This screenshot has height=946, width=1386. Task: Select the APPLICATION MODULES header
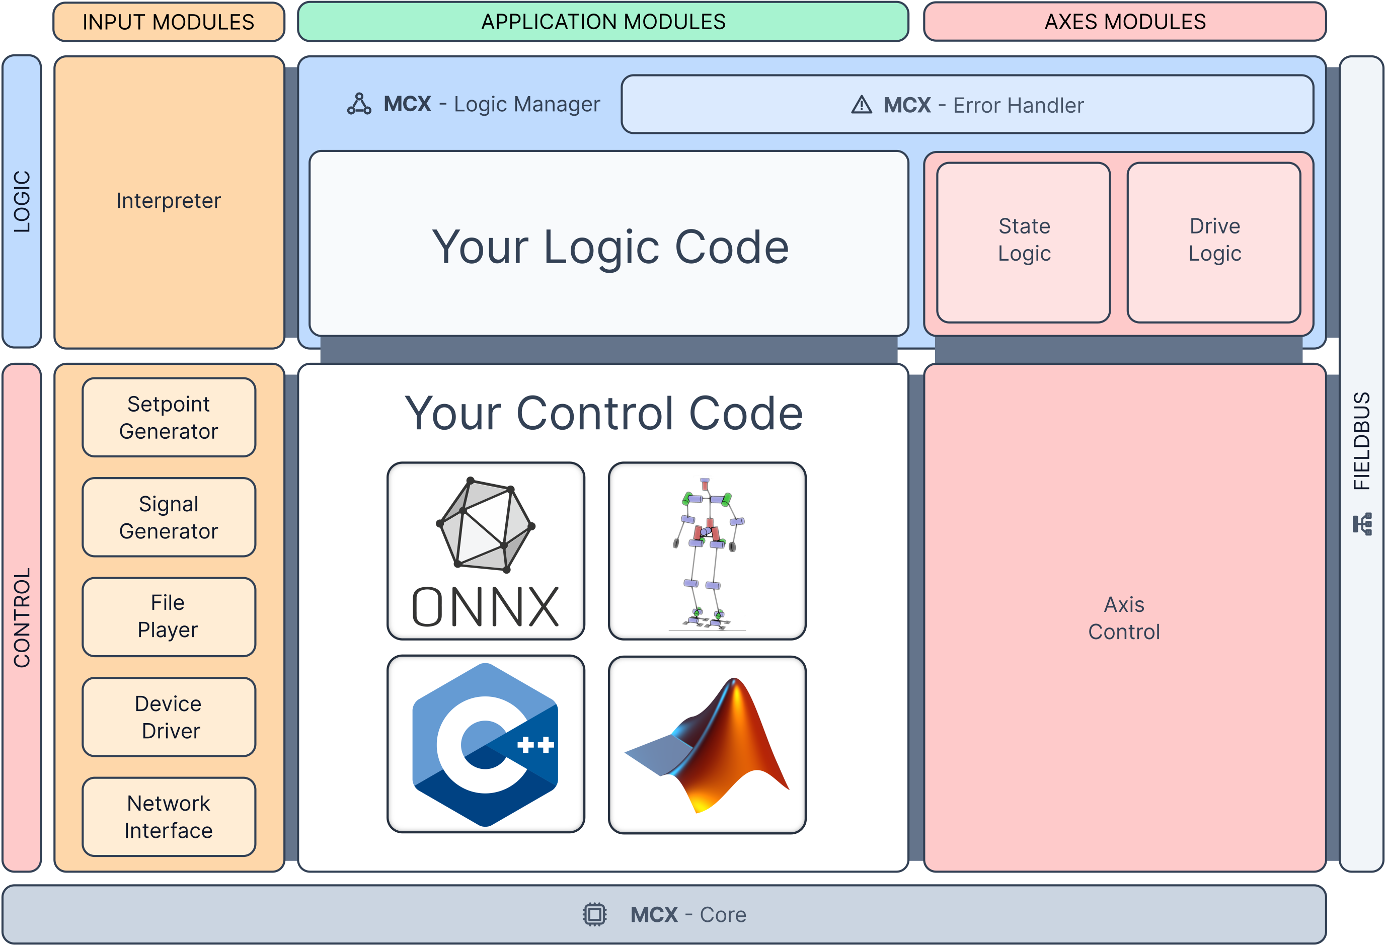pos(603,22)
